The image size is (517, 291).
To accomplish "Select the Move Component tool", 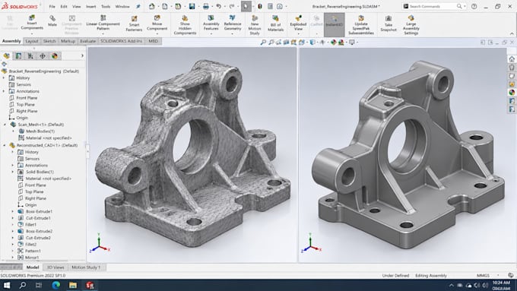I will point(157,22).
